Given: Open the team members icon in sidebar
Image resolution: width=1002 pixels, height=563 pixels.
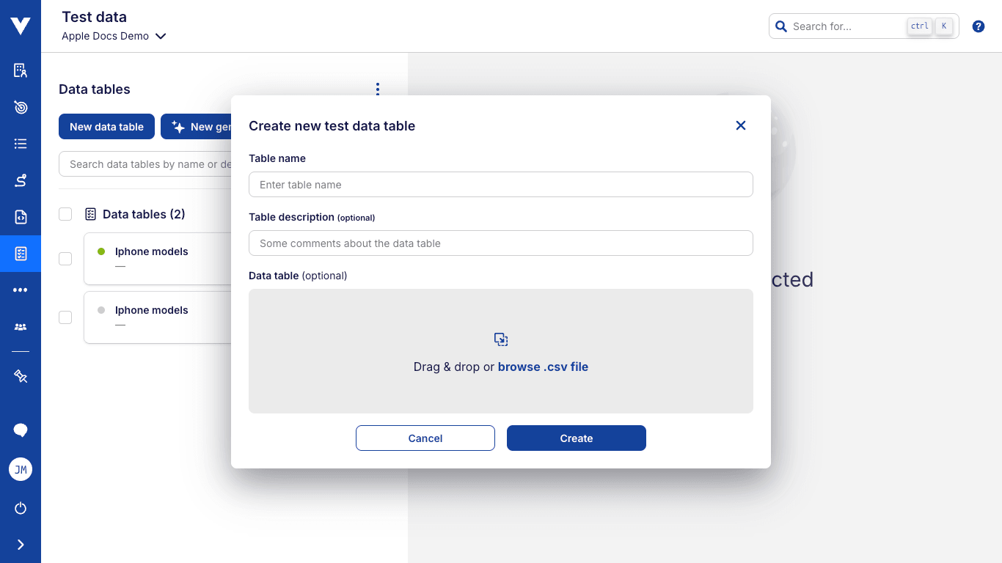Looking at the screenshot, I should tap(20, 326).
